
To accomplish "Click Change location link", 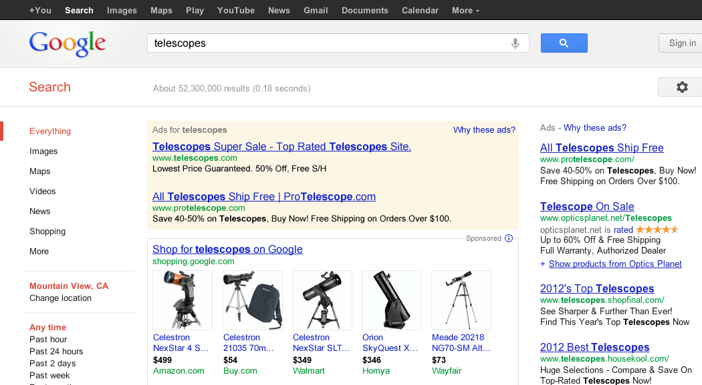I will coord(60,298).
